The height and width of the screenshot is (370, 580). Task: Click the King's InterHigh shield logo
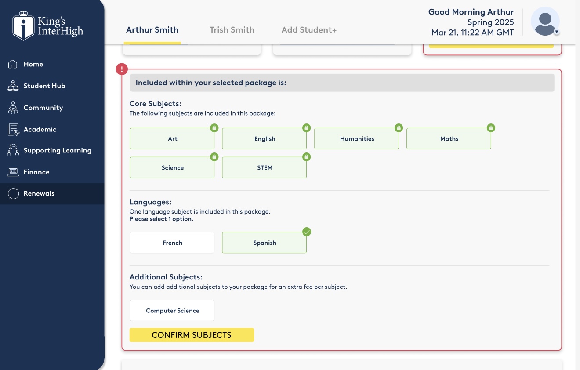24,26
